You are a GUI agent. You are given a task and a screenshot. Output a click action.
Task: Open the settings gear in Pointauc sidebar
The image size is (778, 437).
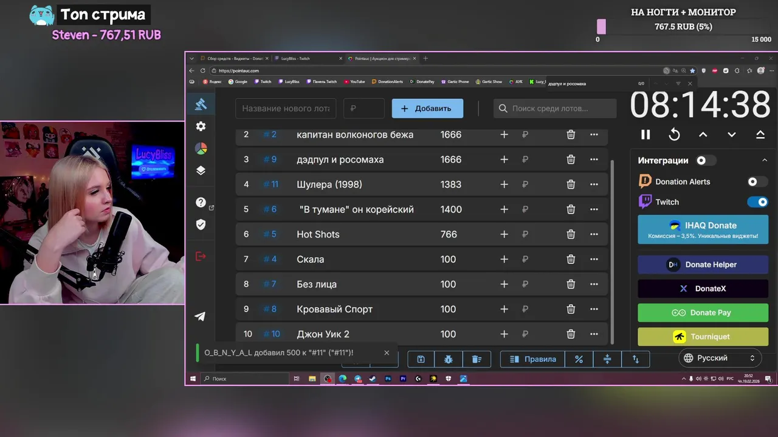click(x=201, y=126)
